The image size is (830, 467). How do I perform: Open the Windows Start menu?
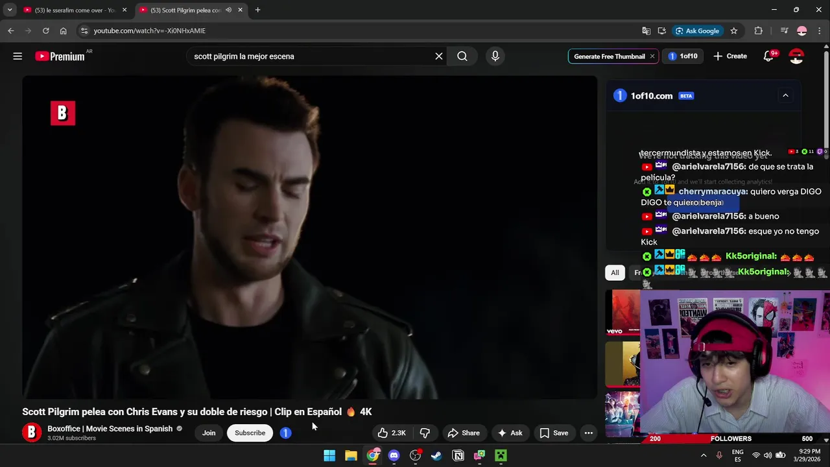329,455
